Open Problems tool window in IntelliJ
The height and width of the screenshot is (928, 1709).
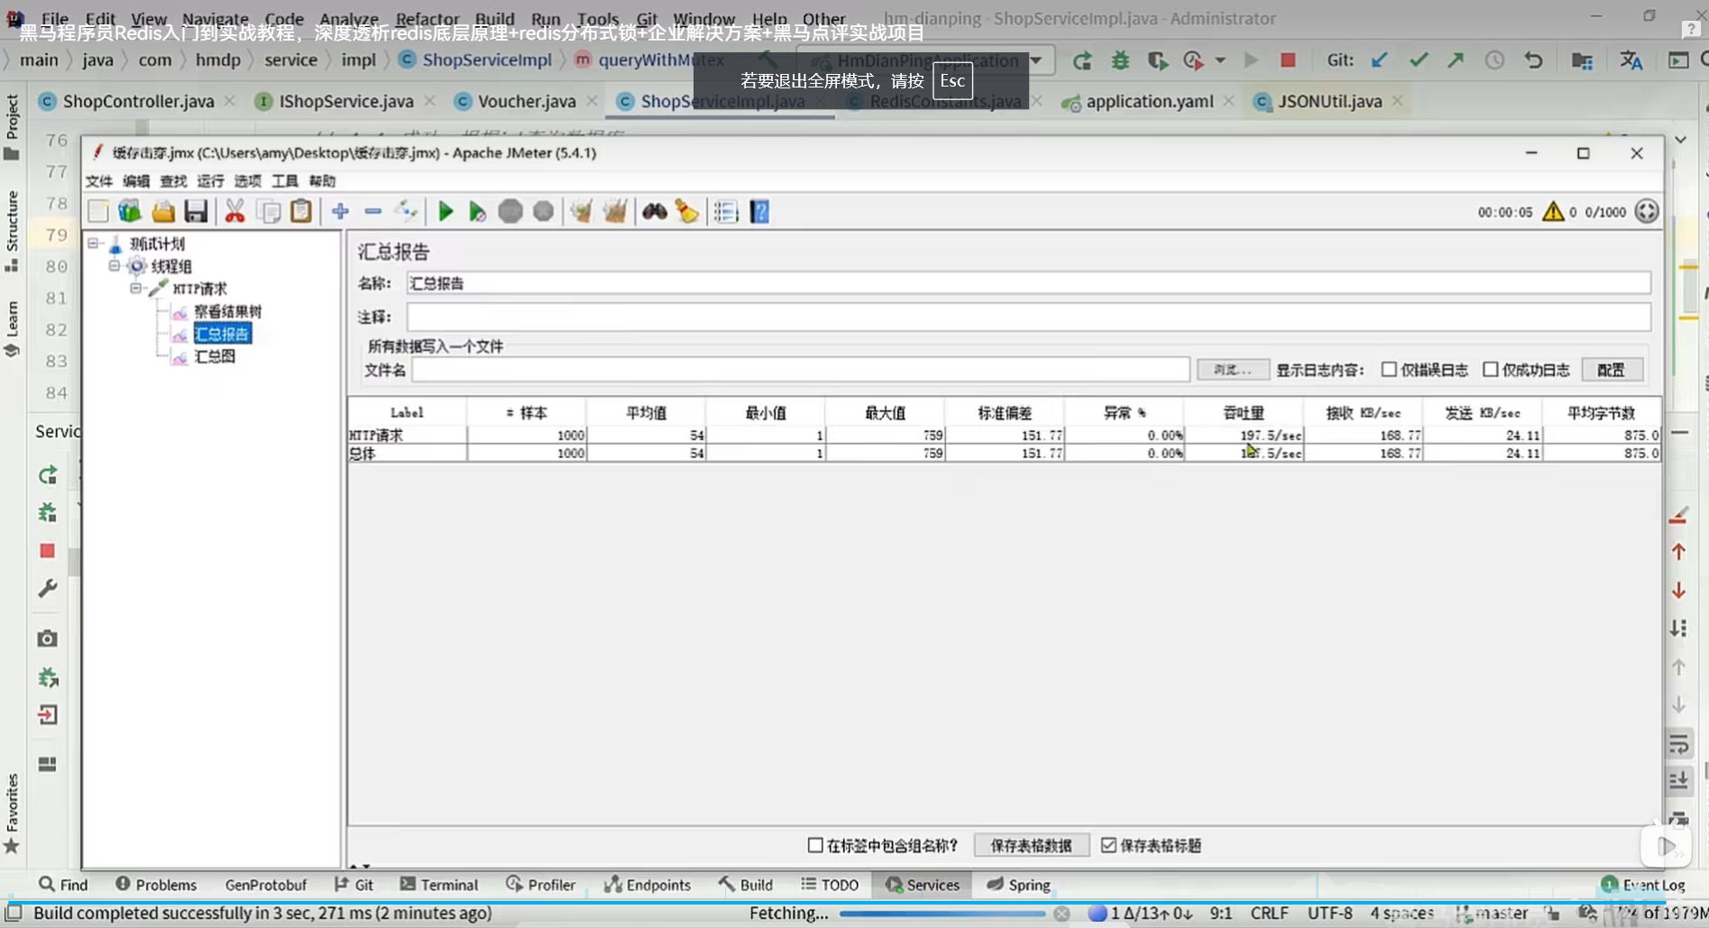coord(156,885)
